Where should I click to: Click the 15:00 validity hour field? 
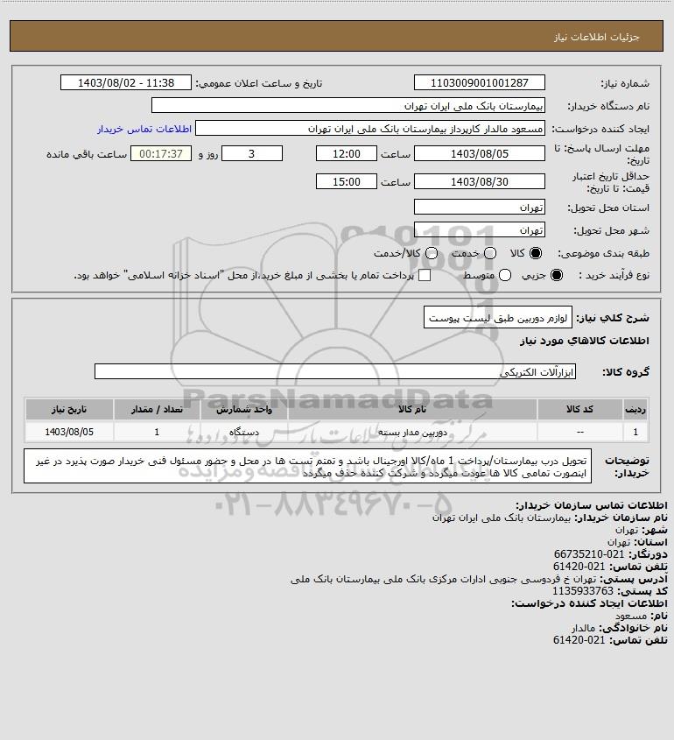347,181
